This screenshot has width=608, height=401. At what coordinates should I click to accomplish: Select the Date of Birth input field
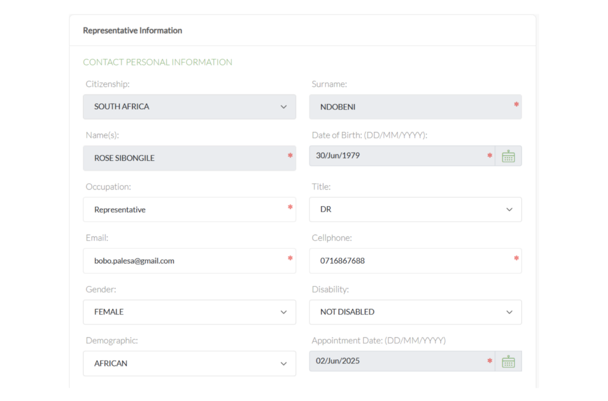(x=402, y=156)
